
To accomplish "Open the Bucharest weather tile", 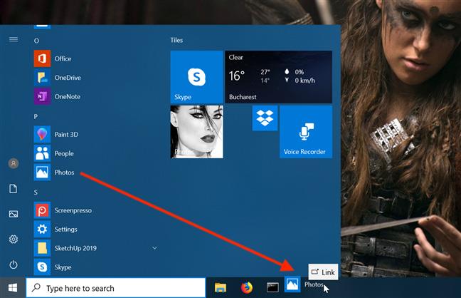I will [x=278, y=77].
